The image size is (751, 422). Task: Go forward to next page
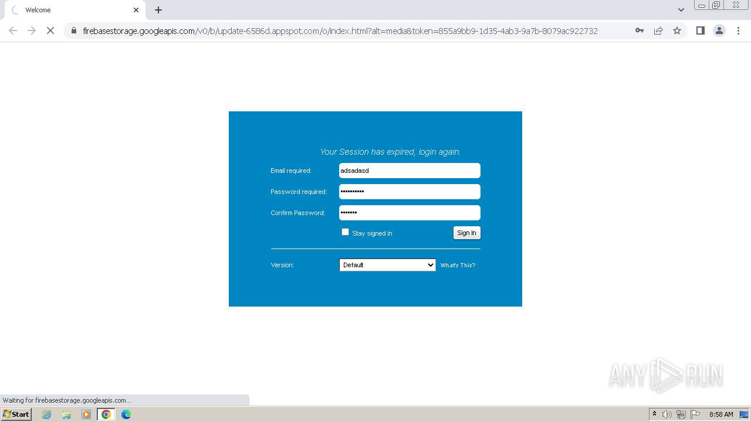pos(32,30)
